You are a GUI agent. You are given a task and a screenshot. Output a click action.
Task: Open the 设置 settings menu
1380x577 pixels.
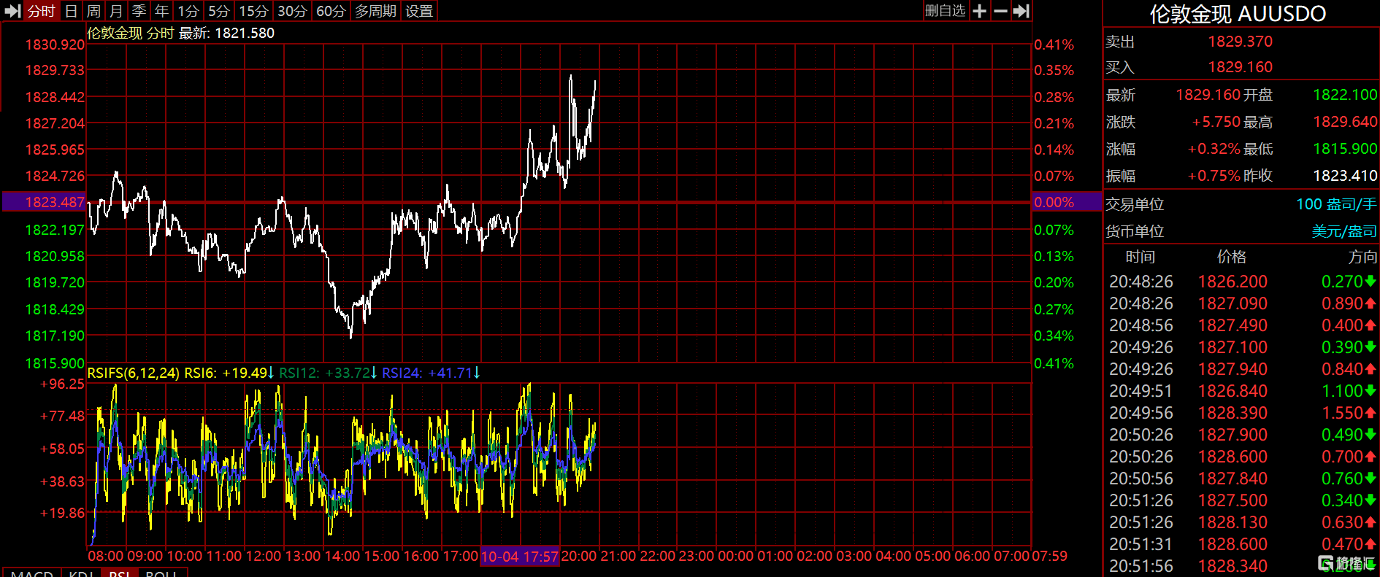click(419, 11)
